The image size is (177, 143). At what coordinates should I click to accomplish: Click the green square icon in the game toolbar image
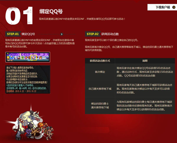[23, 58]
